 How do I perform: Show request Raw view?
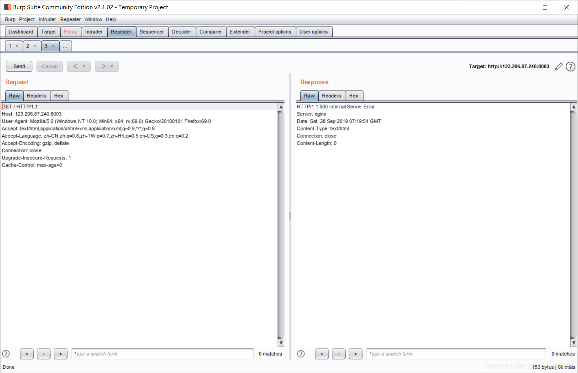(x=14, y=96)
